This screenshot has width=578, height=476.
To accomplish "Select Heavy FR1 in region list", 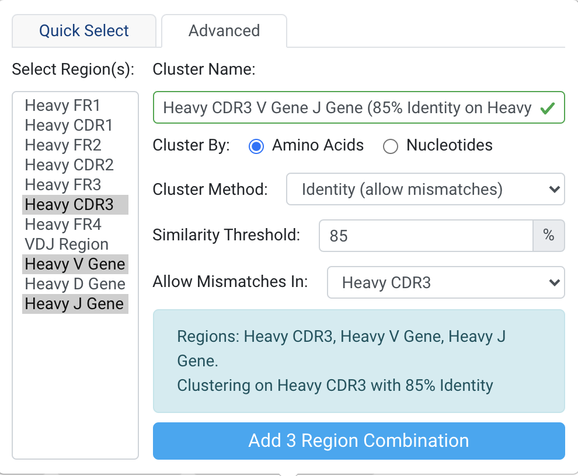I will [x=63, y=106].
